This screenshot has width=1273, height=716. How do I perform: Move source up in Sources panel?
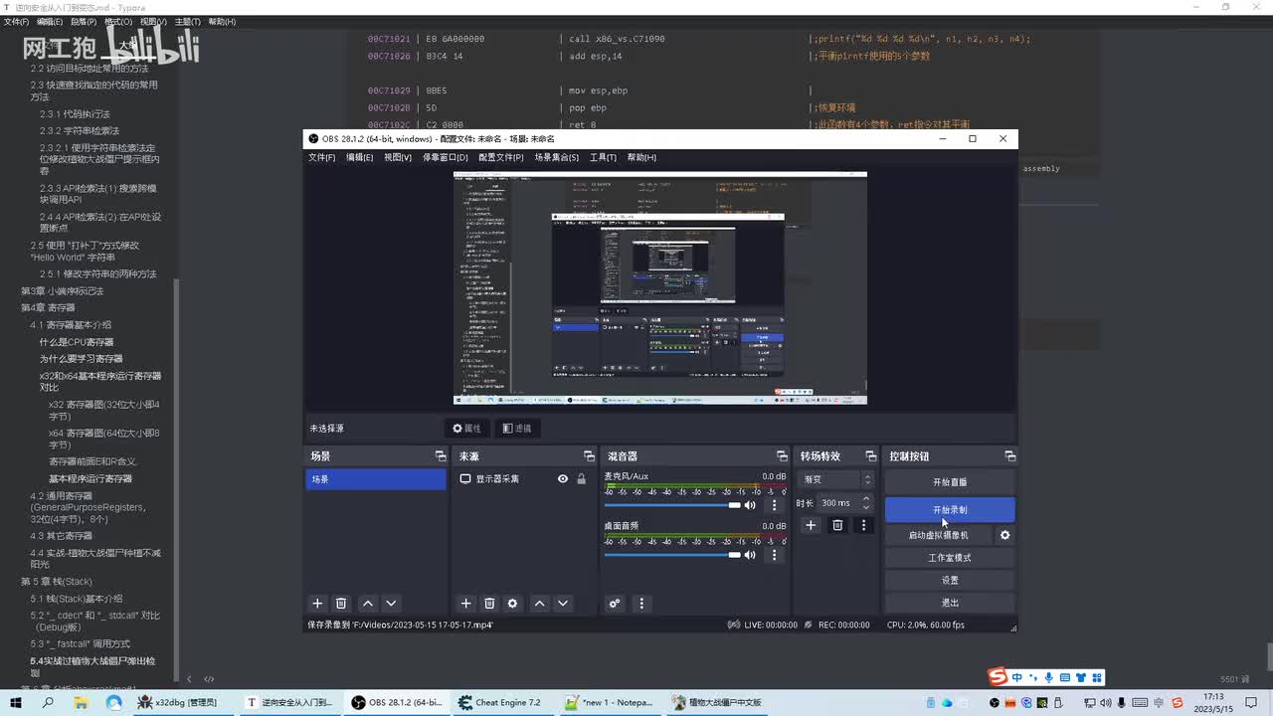(539, 604)
